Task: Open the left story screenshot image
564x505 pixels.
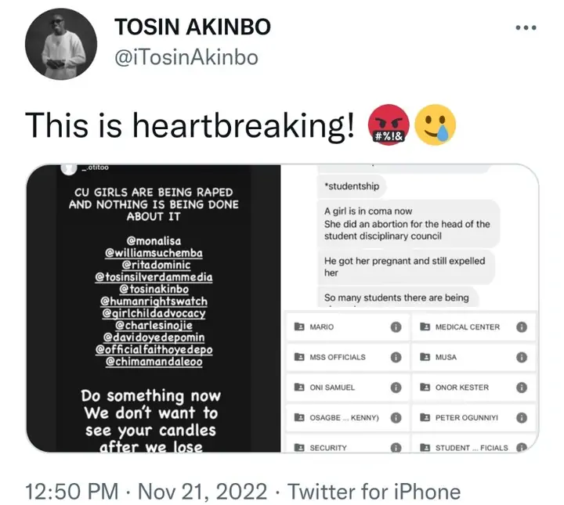Action: coord(153,308)
